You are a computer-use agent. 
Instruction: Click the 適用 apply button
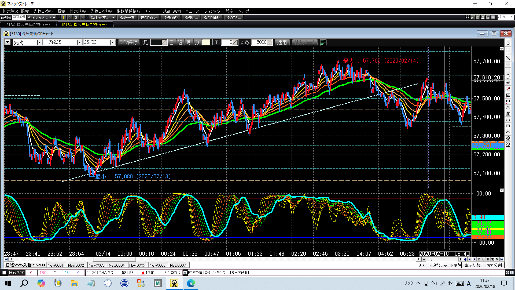282,42
